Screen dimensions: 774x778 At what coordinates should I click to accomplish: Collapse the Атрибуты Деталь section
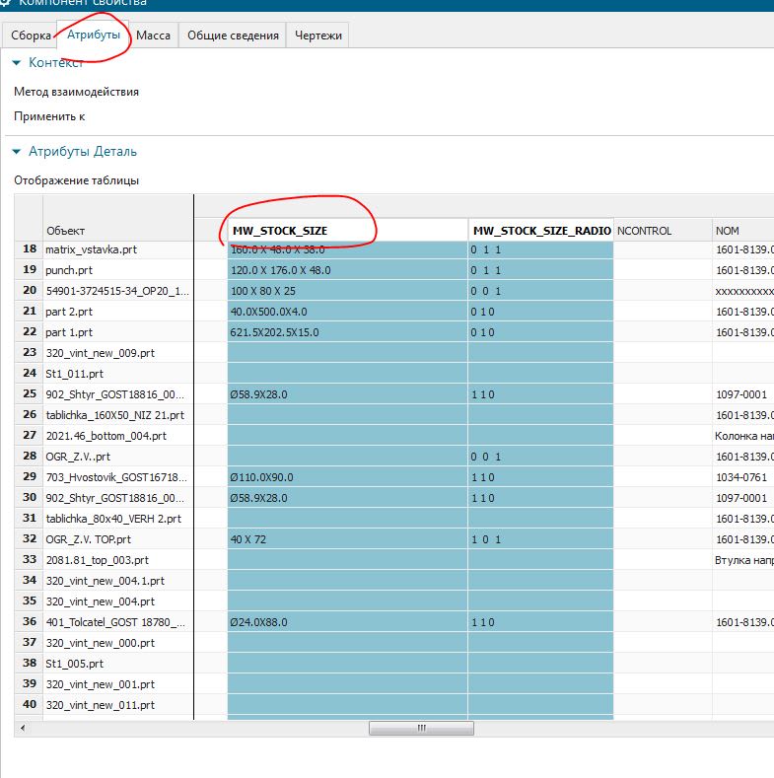coord(17,151)
